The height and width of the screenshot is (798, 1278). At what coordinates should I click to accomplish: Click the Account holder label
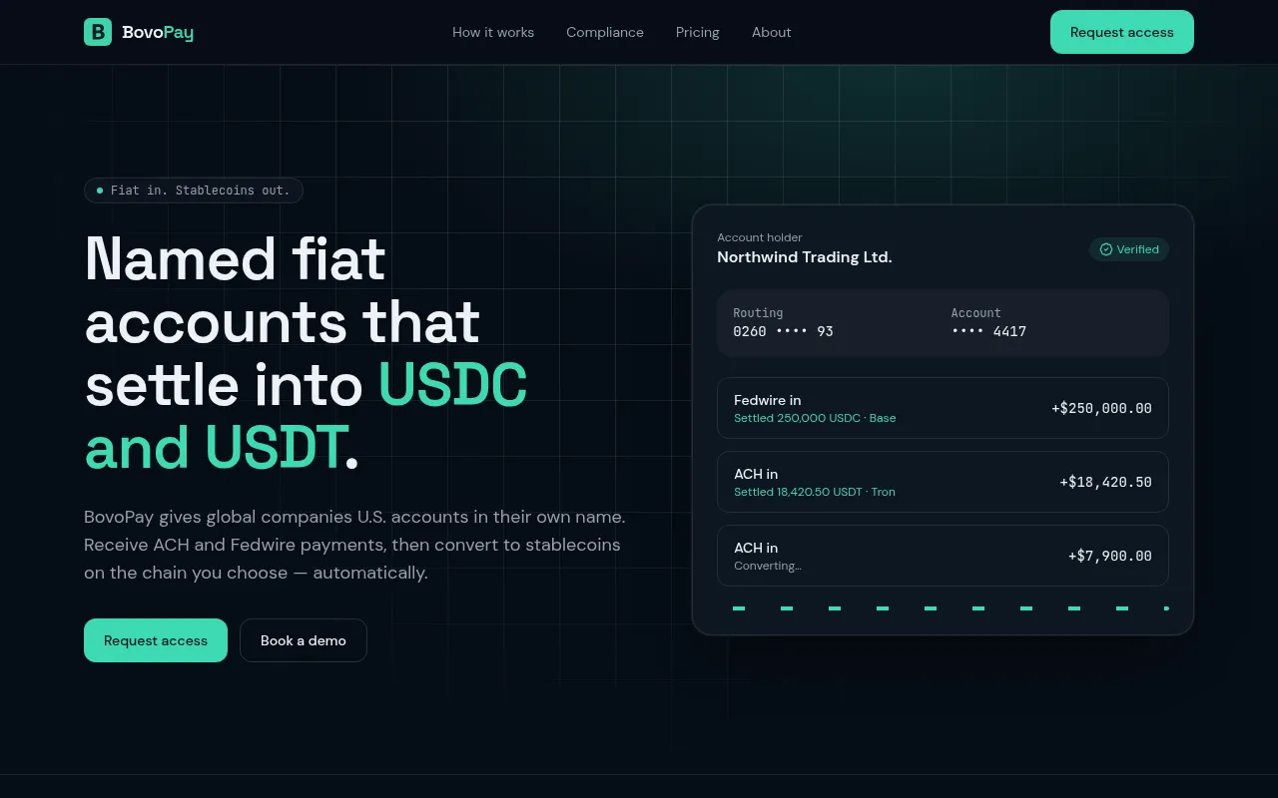[760, 237]
